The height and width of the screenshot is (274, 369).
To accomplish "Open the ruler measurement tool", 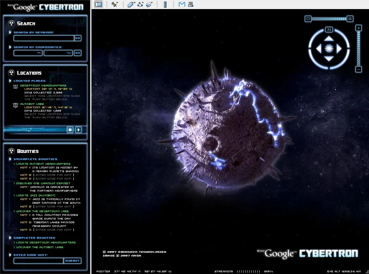I will (165, 4).
